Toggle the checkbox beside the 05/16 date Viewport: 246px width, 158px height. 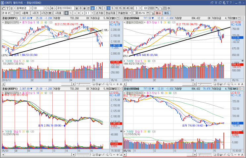click(134, 13)
